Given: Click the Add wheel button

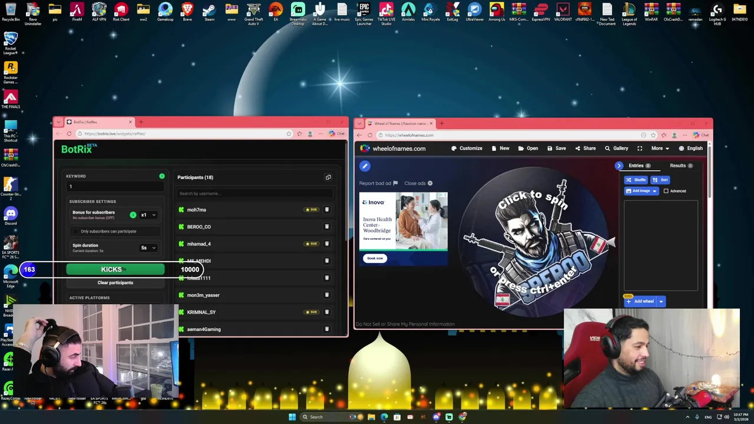Looking at the screenshot, I should coord(640,302).
